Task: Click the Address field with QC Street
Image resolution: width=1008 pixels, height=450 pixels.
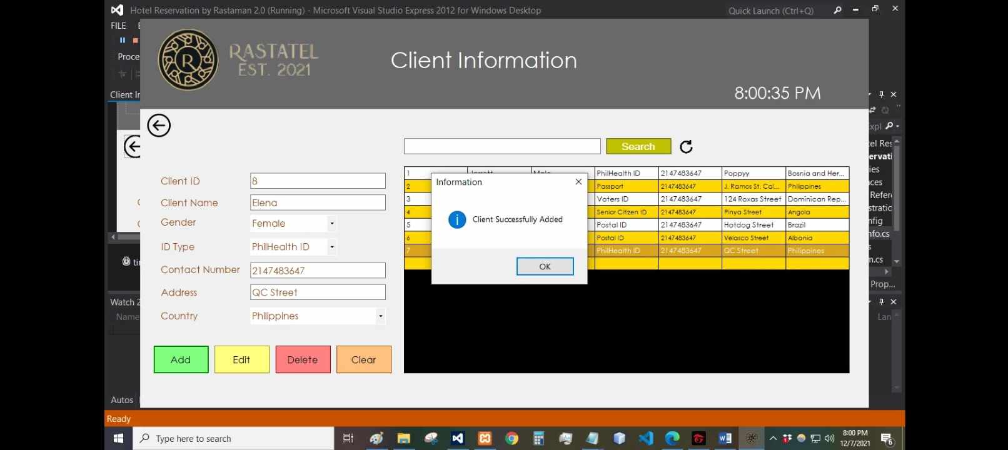Action: 318,292
